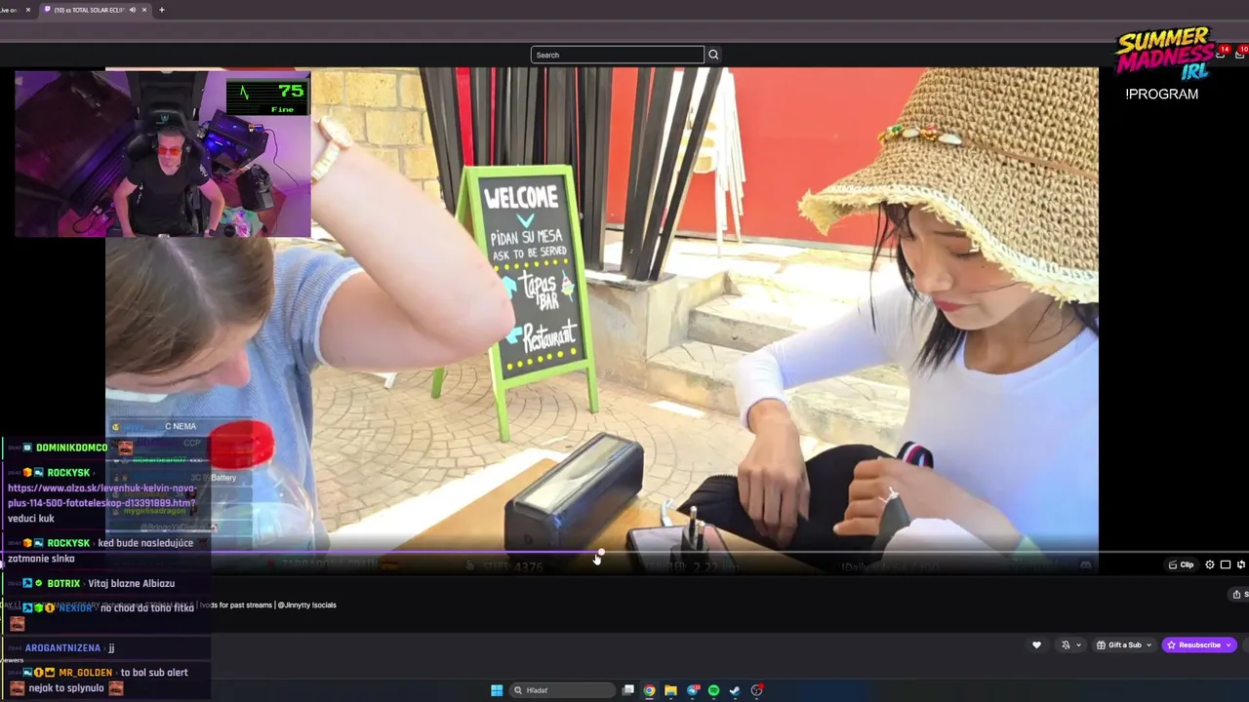Click the Clip button on the player

coord(1182,565)
